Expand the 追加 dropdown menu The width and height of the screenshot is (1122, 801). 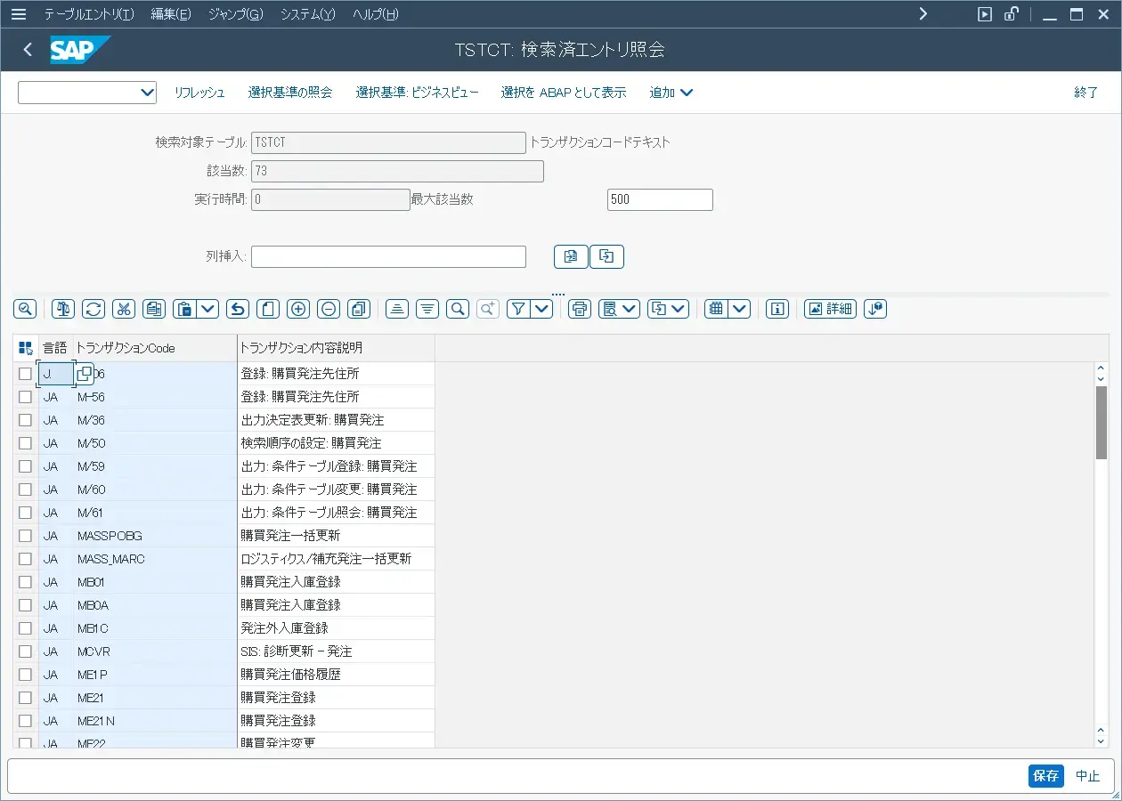671,93
